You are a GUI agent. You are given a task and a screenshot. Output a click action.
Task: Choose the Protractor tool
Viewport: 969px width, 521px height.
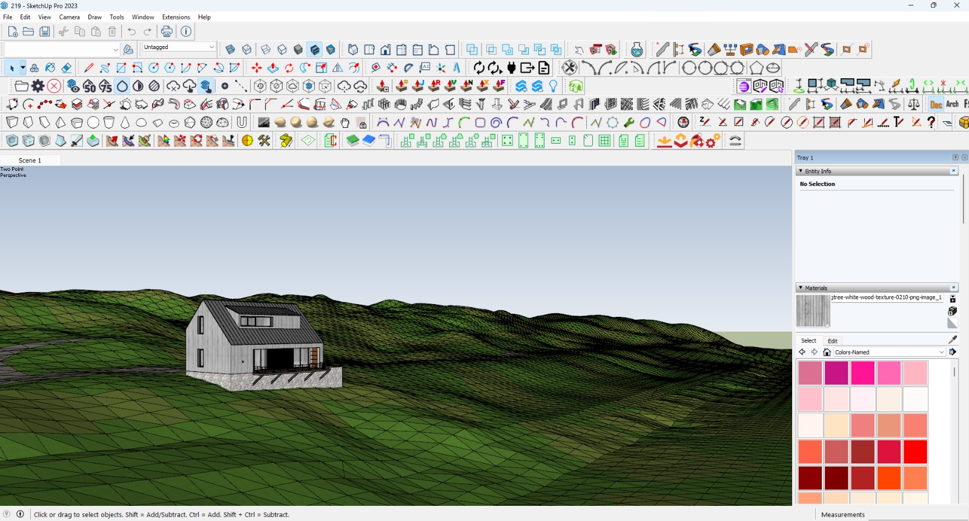[x=409, y=68]
